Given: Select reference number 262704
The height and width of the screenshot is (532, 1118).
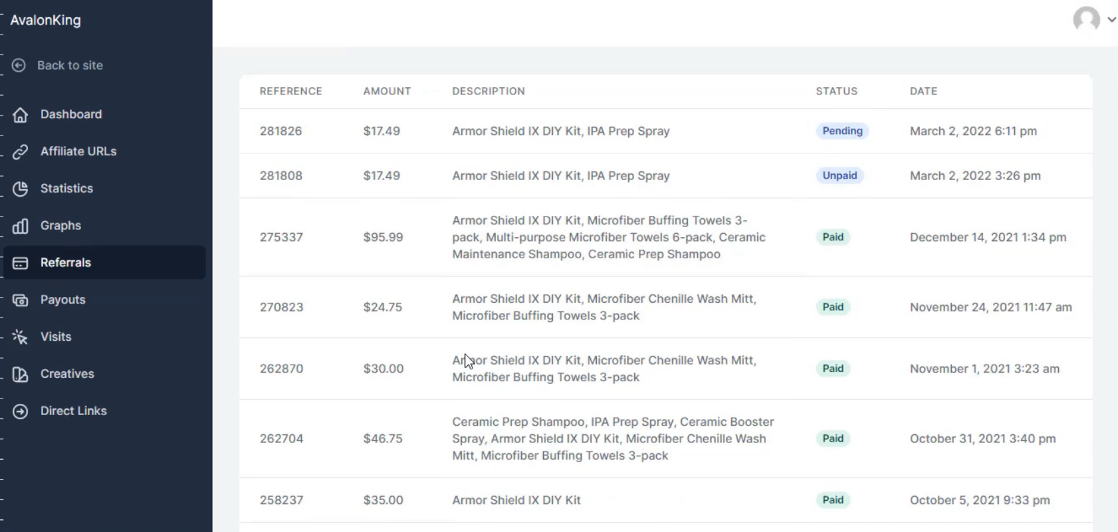Looking at the screenshot, I should 281,438.
